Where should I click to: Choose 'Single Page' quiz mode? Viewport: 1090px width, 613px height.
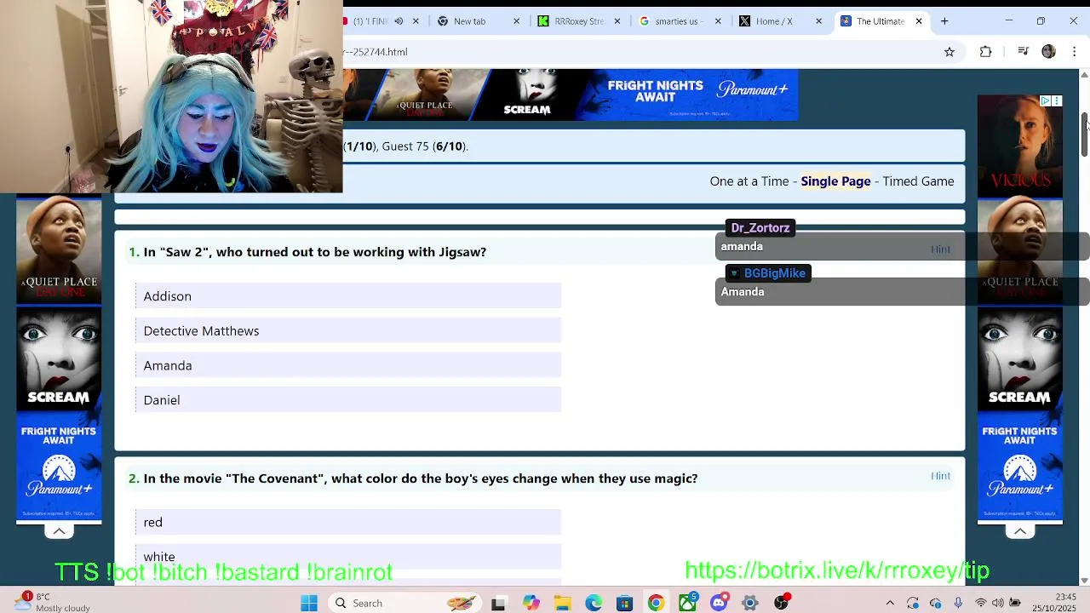(835, 181)
